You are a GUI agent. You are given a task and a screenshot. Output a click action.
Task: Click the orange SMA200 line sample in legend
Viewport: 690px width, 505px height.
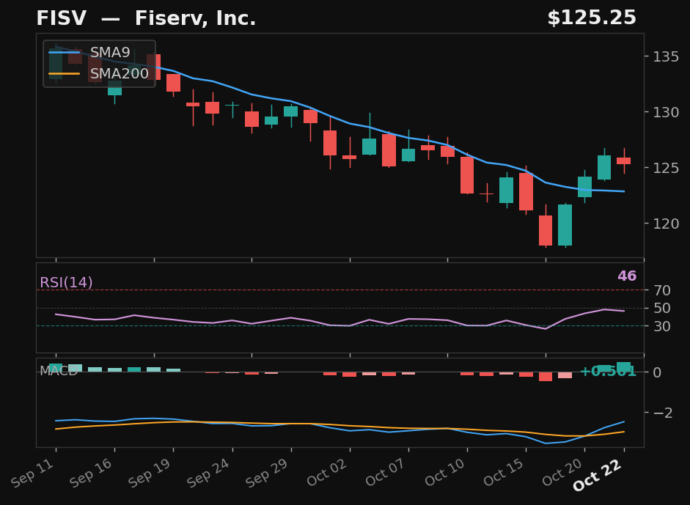pyautogui.click(x=65, y=73)
